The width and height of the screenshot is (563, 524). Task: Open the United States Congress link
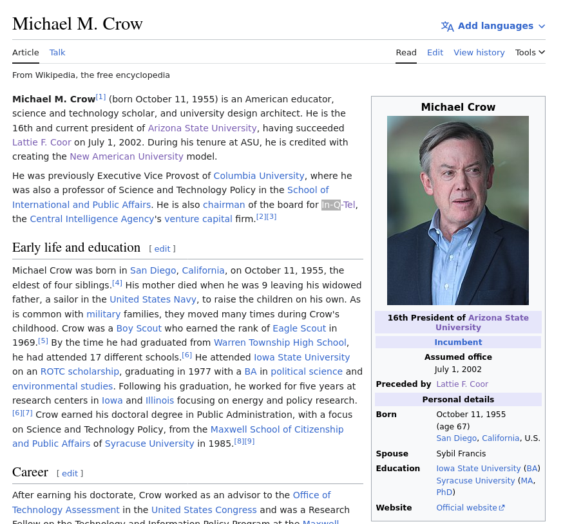204,510
